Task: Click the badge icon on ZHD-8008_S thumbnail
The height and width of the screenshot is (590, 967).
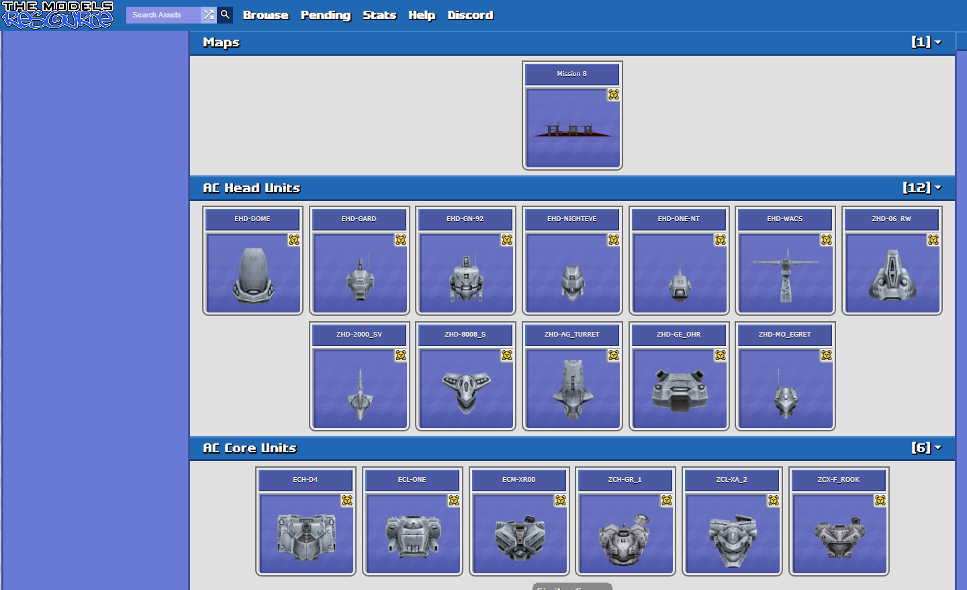Action: pos(507,355)
